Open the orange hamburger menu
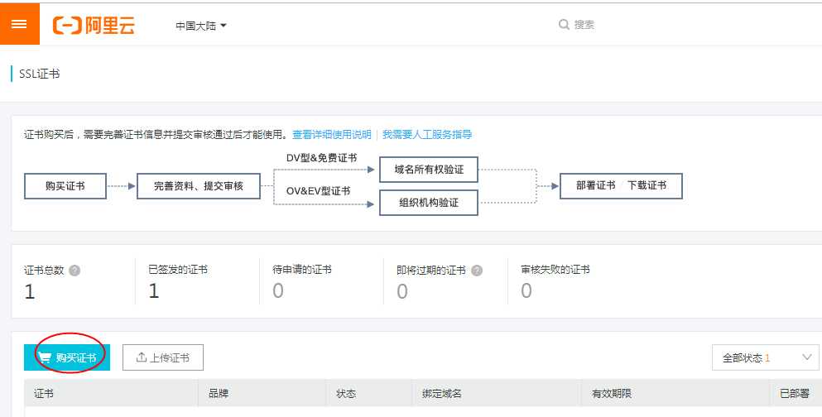This screenshot has width=822, height=417. 19,24
